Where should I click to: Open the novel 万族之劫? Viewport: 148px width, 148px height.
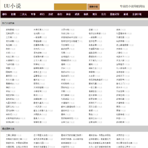tap(65, 34)
